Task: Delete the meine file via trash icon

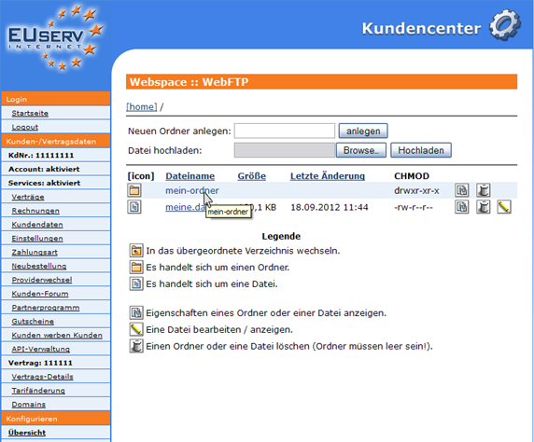Action: tap(483, 207)
